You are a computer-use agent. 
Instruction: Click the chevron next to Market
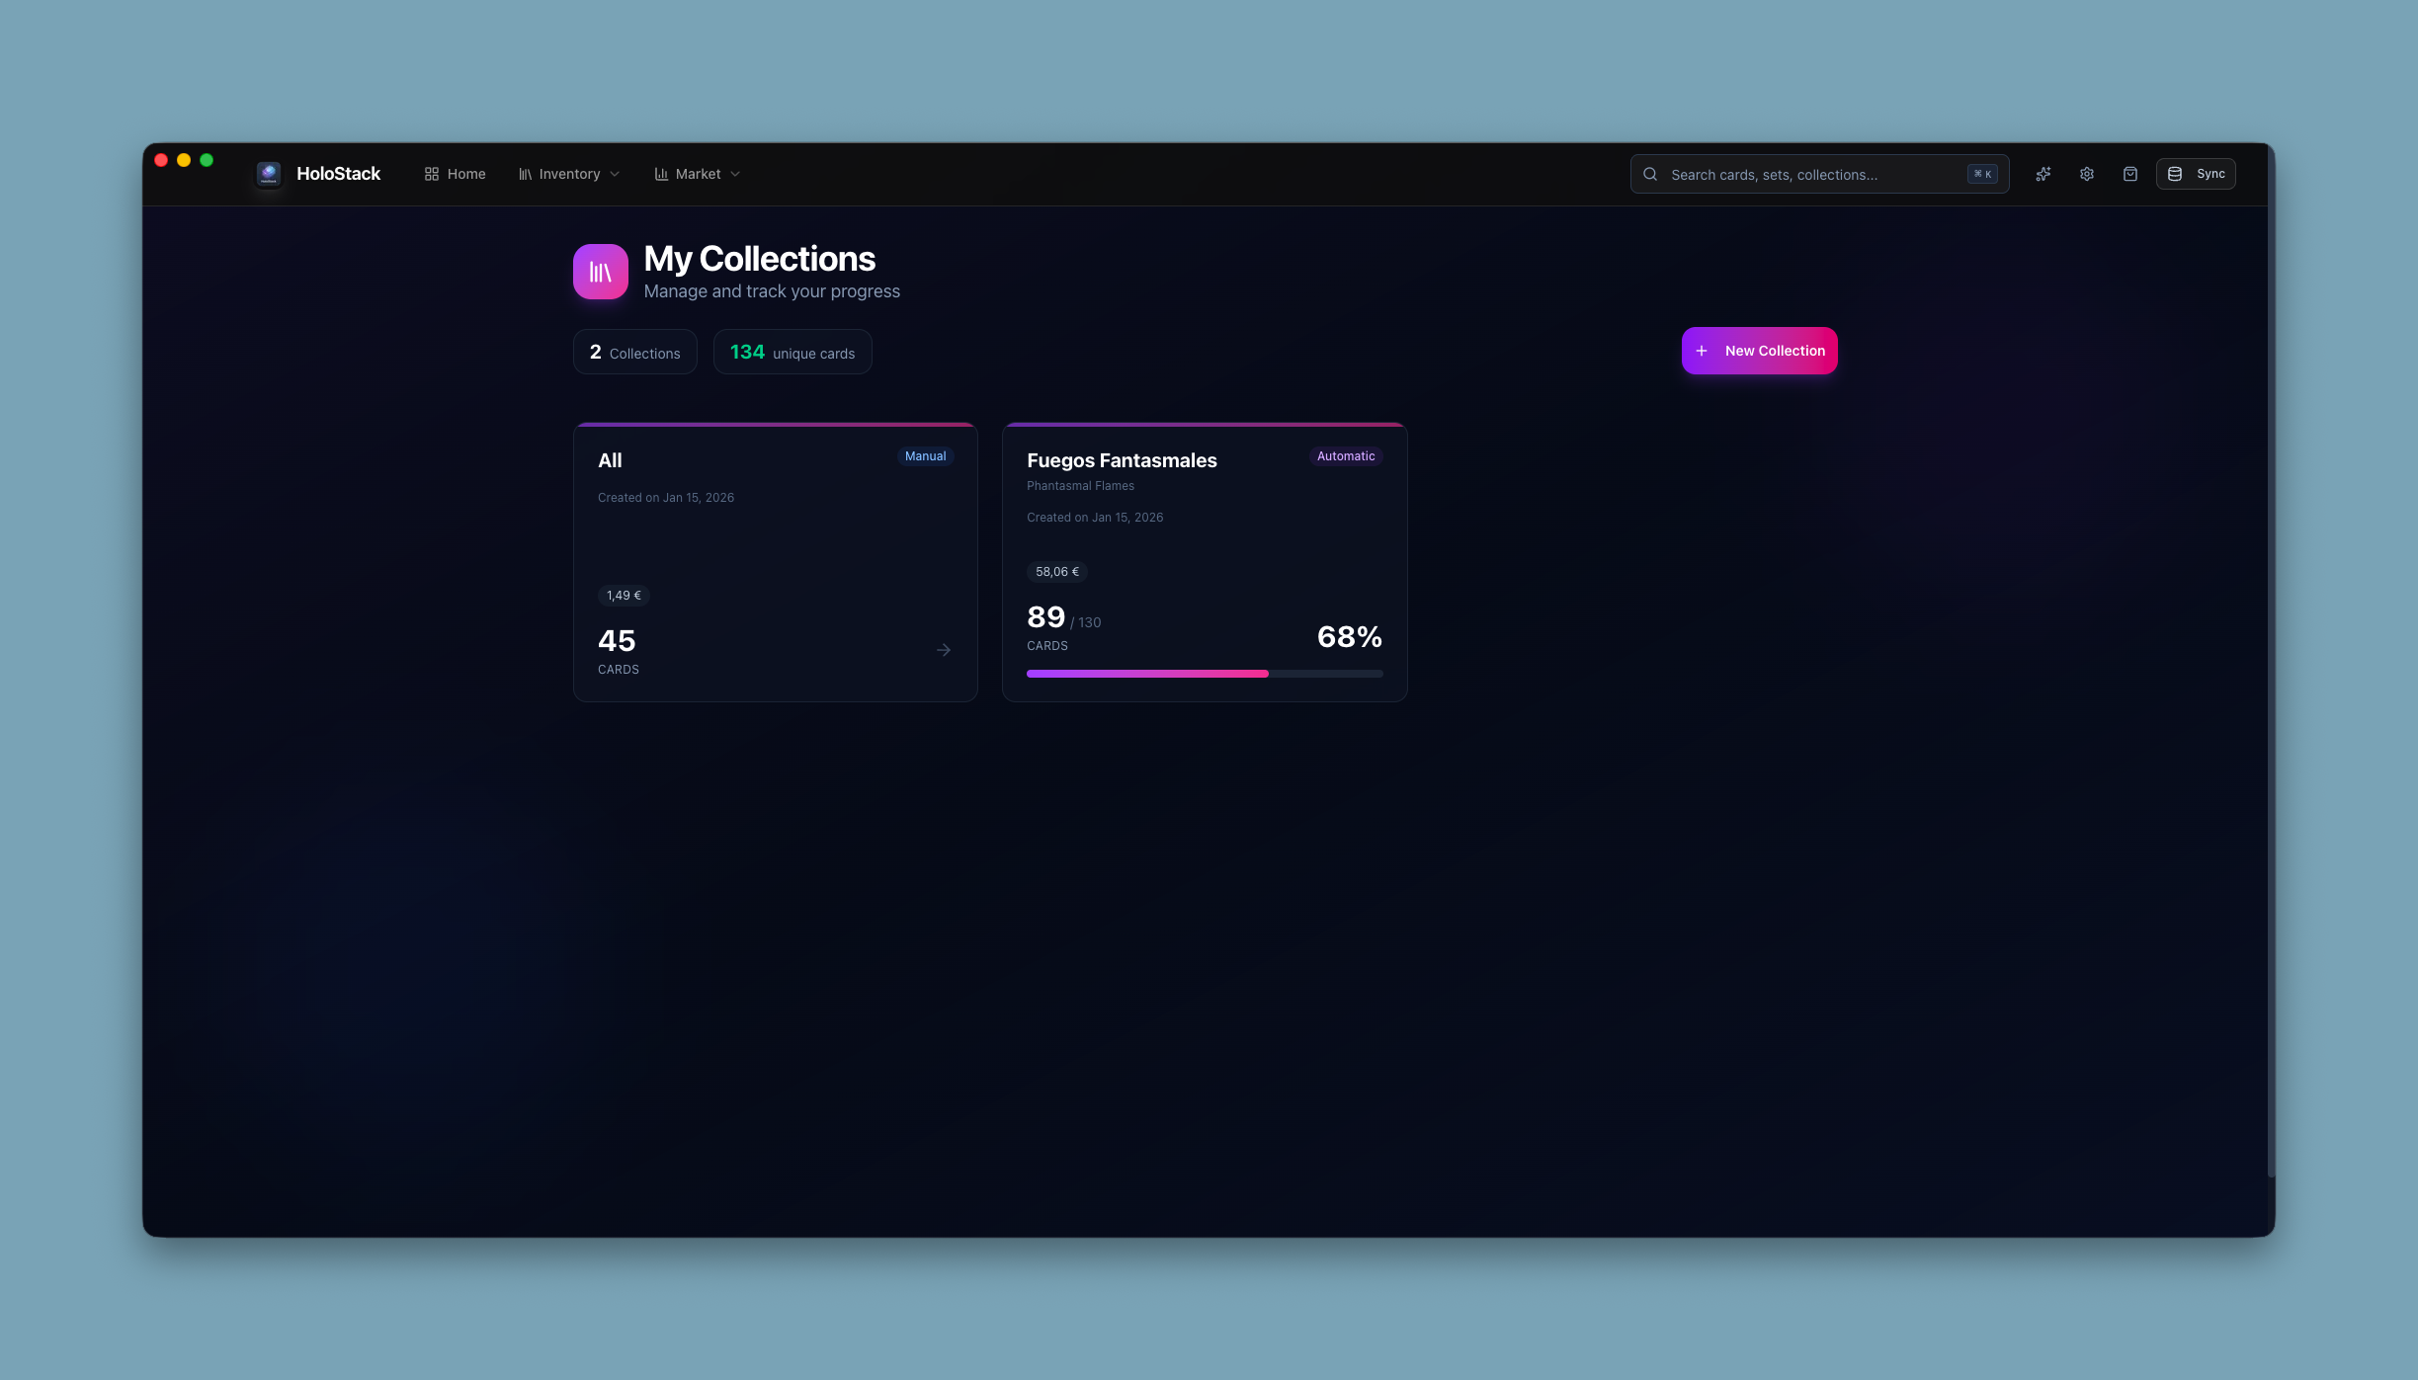(735, 174)
